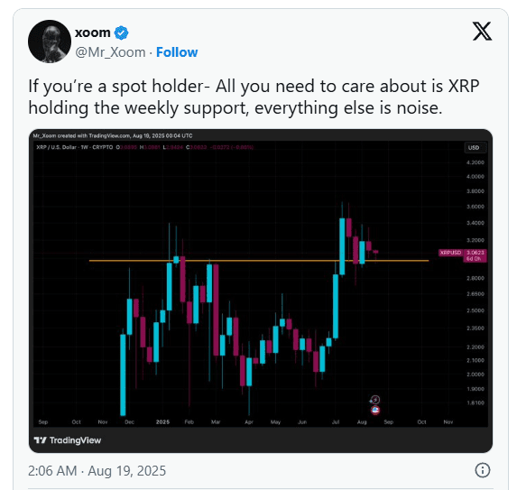Click the X logo icon

pos(482,32)
